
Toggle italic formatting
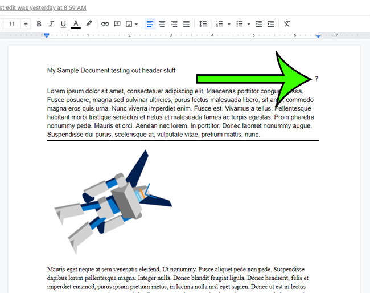point(51,24)
